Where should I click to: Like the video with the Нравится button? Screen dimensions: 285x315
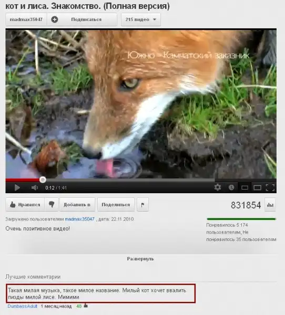click(25, 205)
